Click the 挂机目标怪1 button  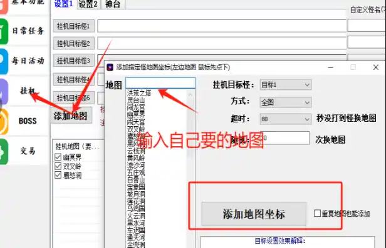click(73, 26)
